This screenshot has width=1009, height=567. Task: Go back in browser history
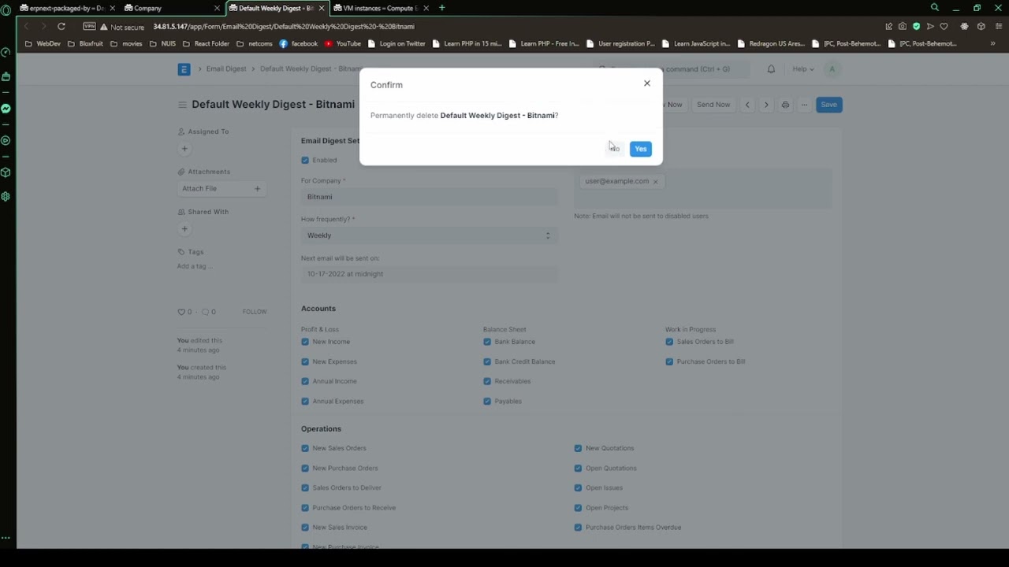point(25,26)
